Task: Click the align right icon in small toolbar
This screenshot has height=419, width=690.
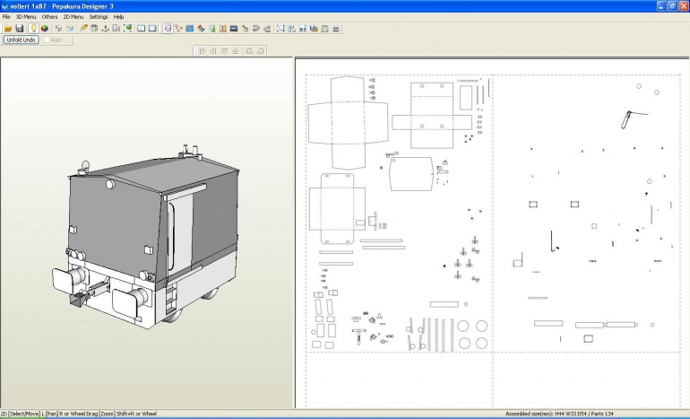Action: pos(213,51)
